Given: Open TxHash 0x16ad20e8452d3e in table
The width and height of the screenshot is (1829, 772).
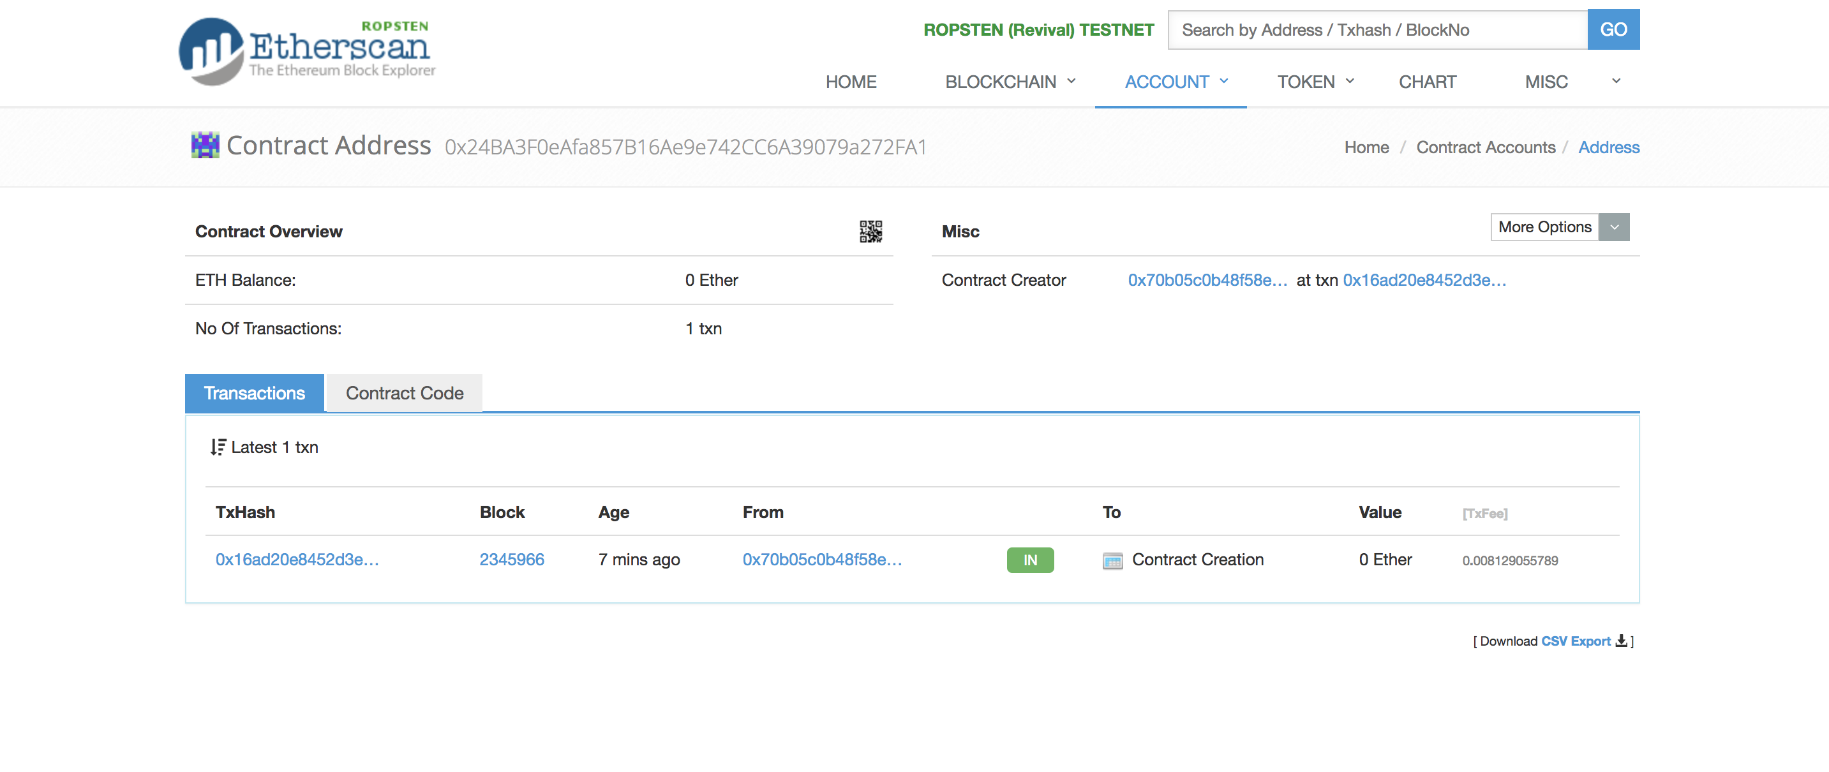Looking at the screenshot, I should pos(297,560).
